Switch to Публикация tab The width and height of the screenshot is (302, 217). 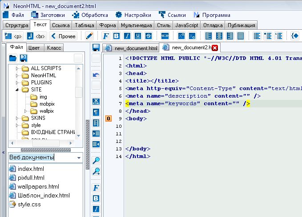(x=242, y=25)
